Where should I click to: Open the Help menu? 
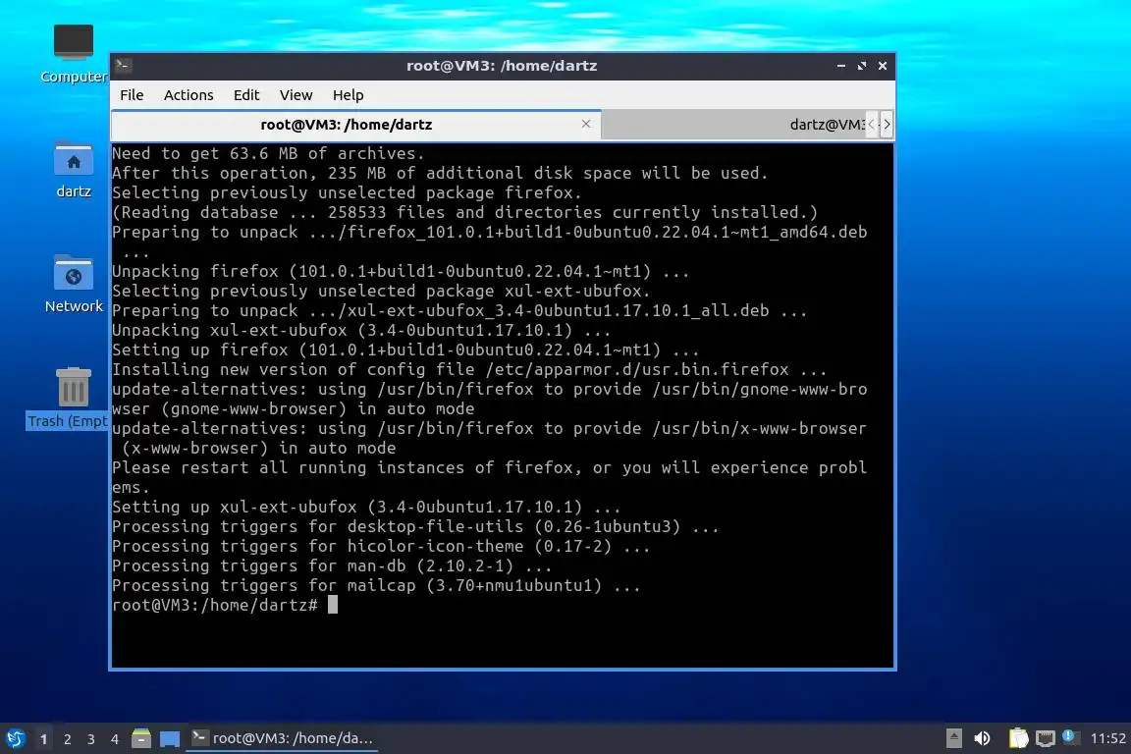click(x=348, y=95)
